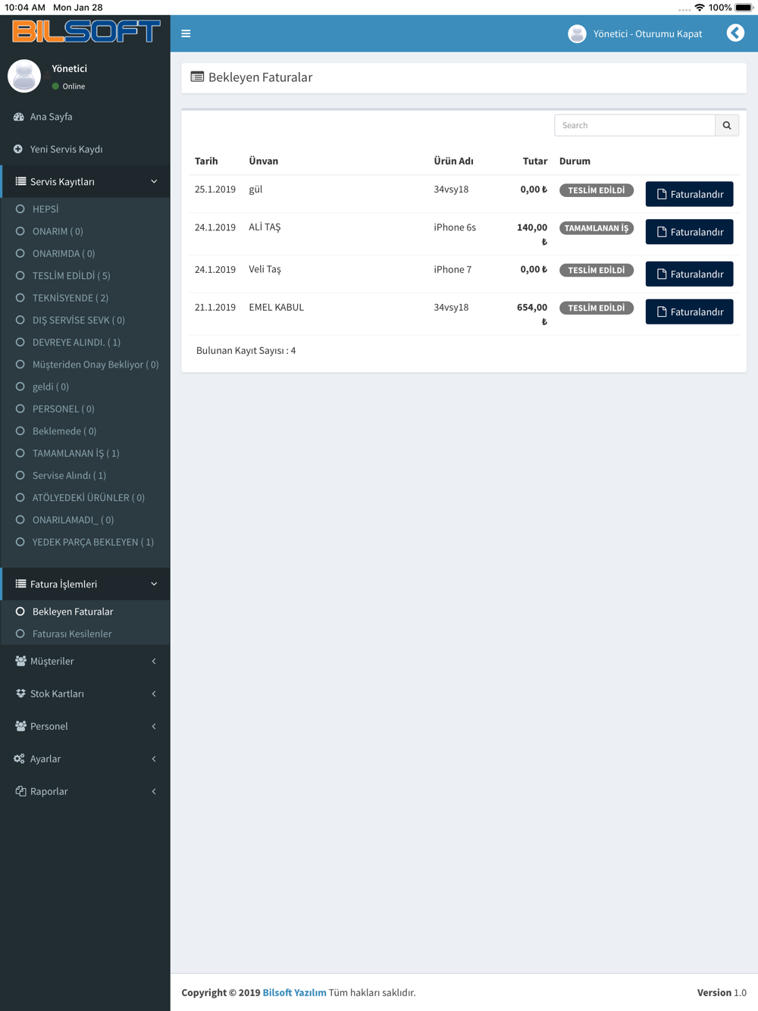Click the "EMEL KABUL" name cell
This screenshot has height=1011, width=758.
277,308
